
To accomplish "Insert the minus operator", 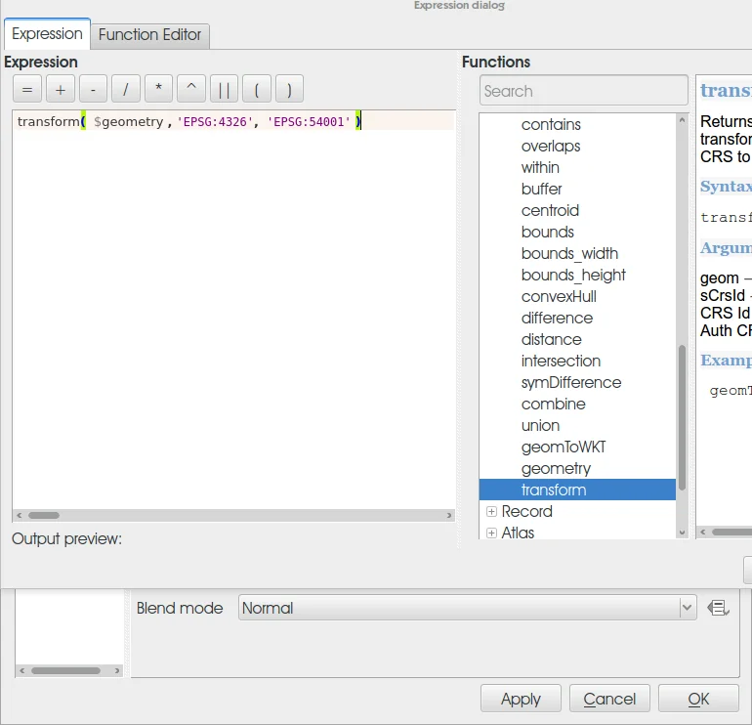I will (x=93, y=90).
